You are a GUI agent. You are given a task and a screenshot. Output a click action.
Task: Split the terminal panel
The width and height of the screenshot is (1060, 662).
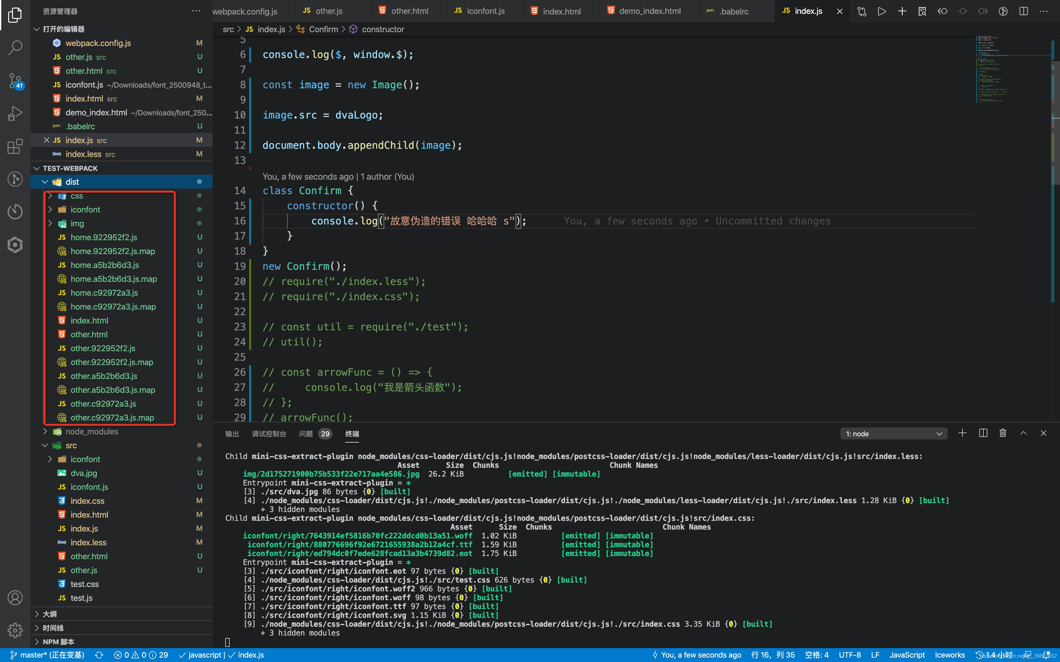(x=983, y=433)
